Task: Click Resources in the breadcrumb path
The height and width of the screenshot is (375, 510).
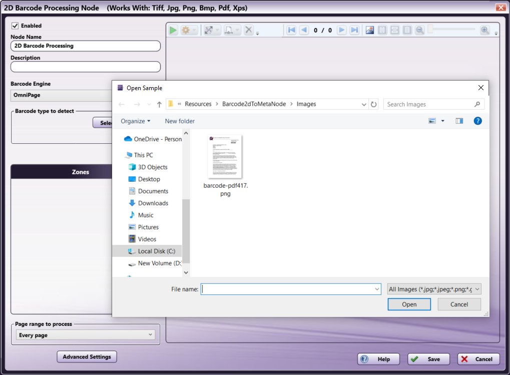Action: point(198,104)
